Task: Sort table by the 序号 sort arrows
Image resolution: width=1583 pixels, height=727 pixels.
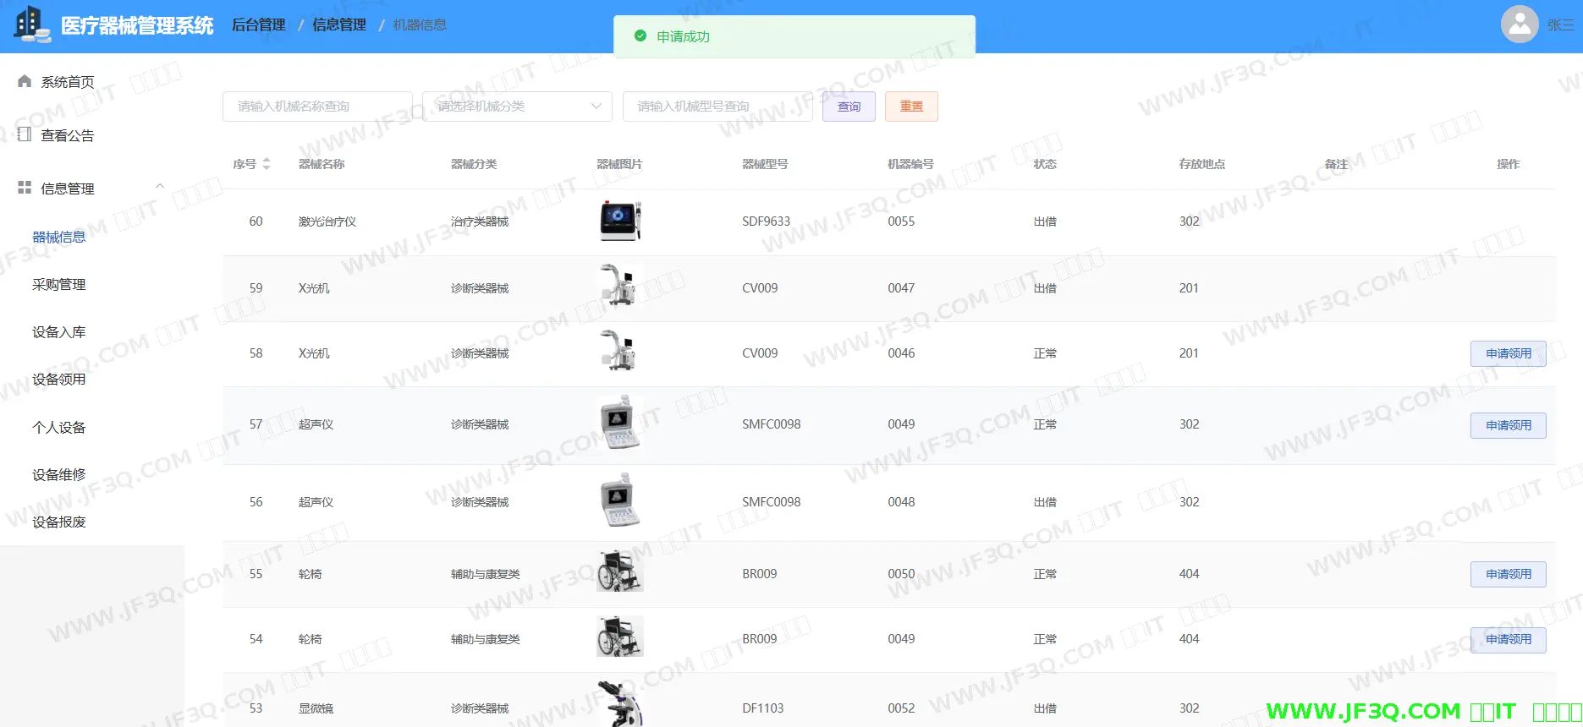Action: 267,164
